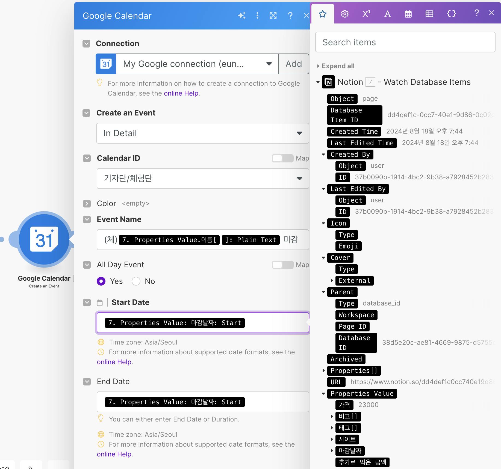501x469 pixels.
Task: Collapse the End Date section
Action: (x=87, y=382)
